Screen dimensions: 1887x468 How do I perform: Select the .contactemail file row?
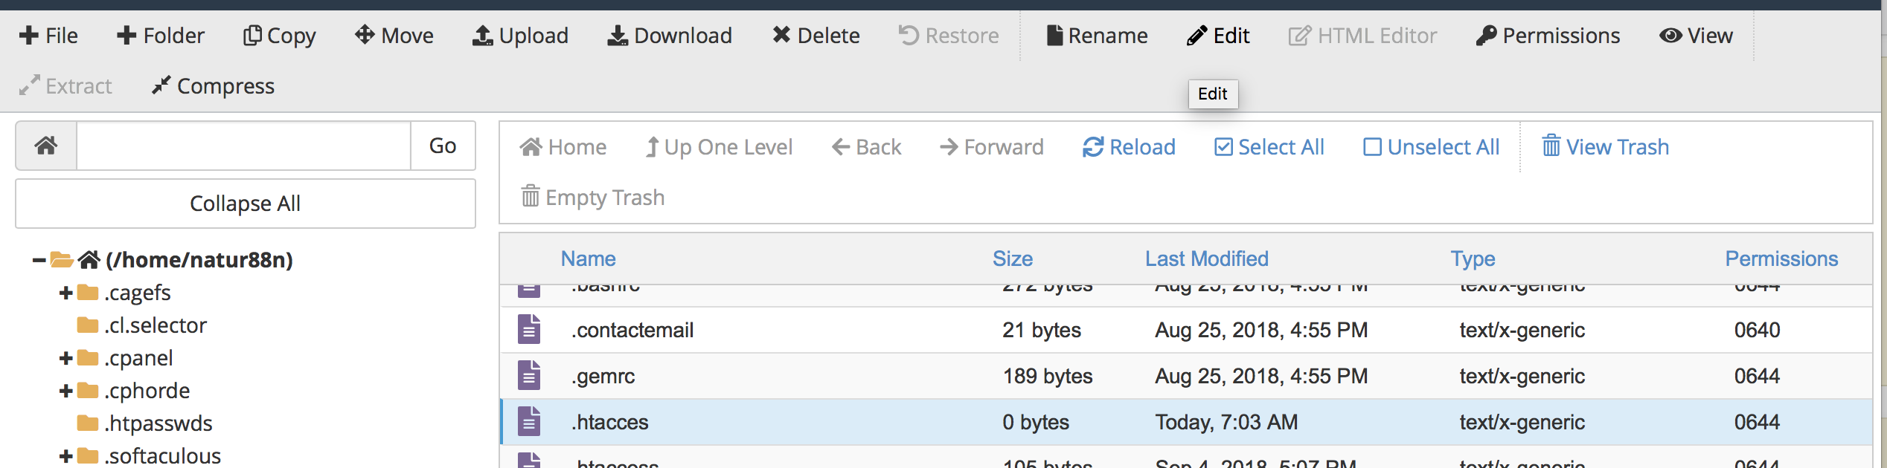632,330
